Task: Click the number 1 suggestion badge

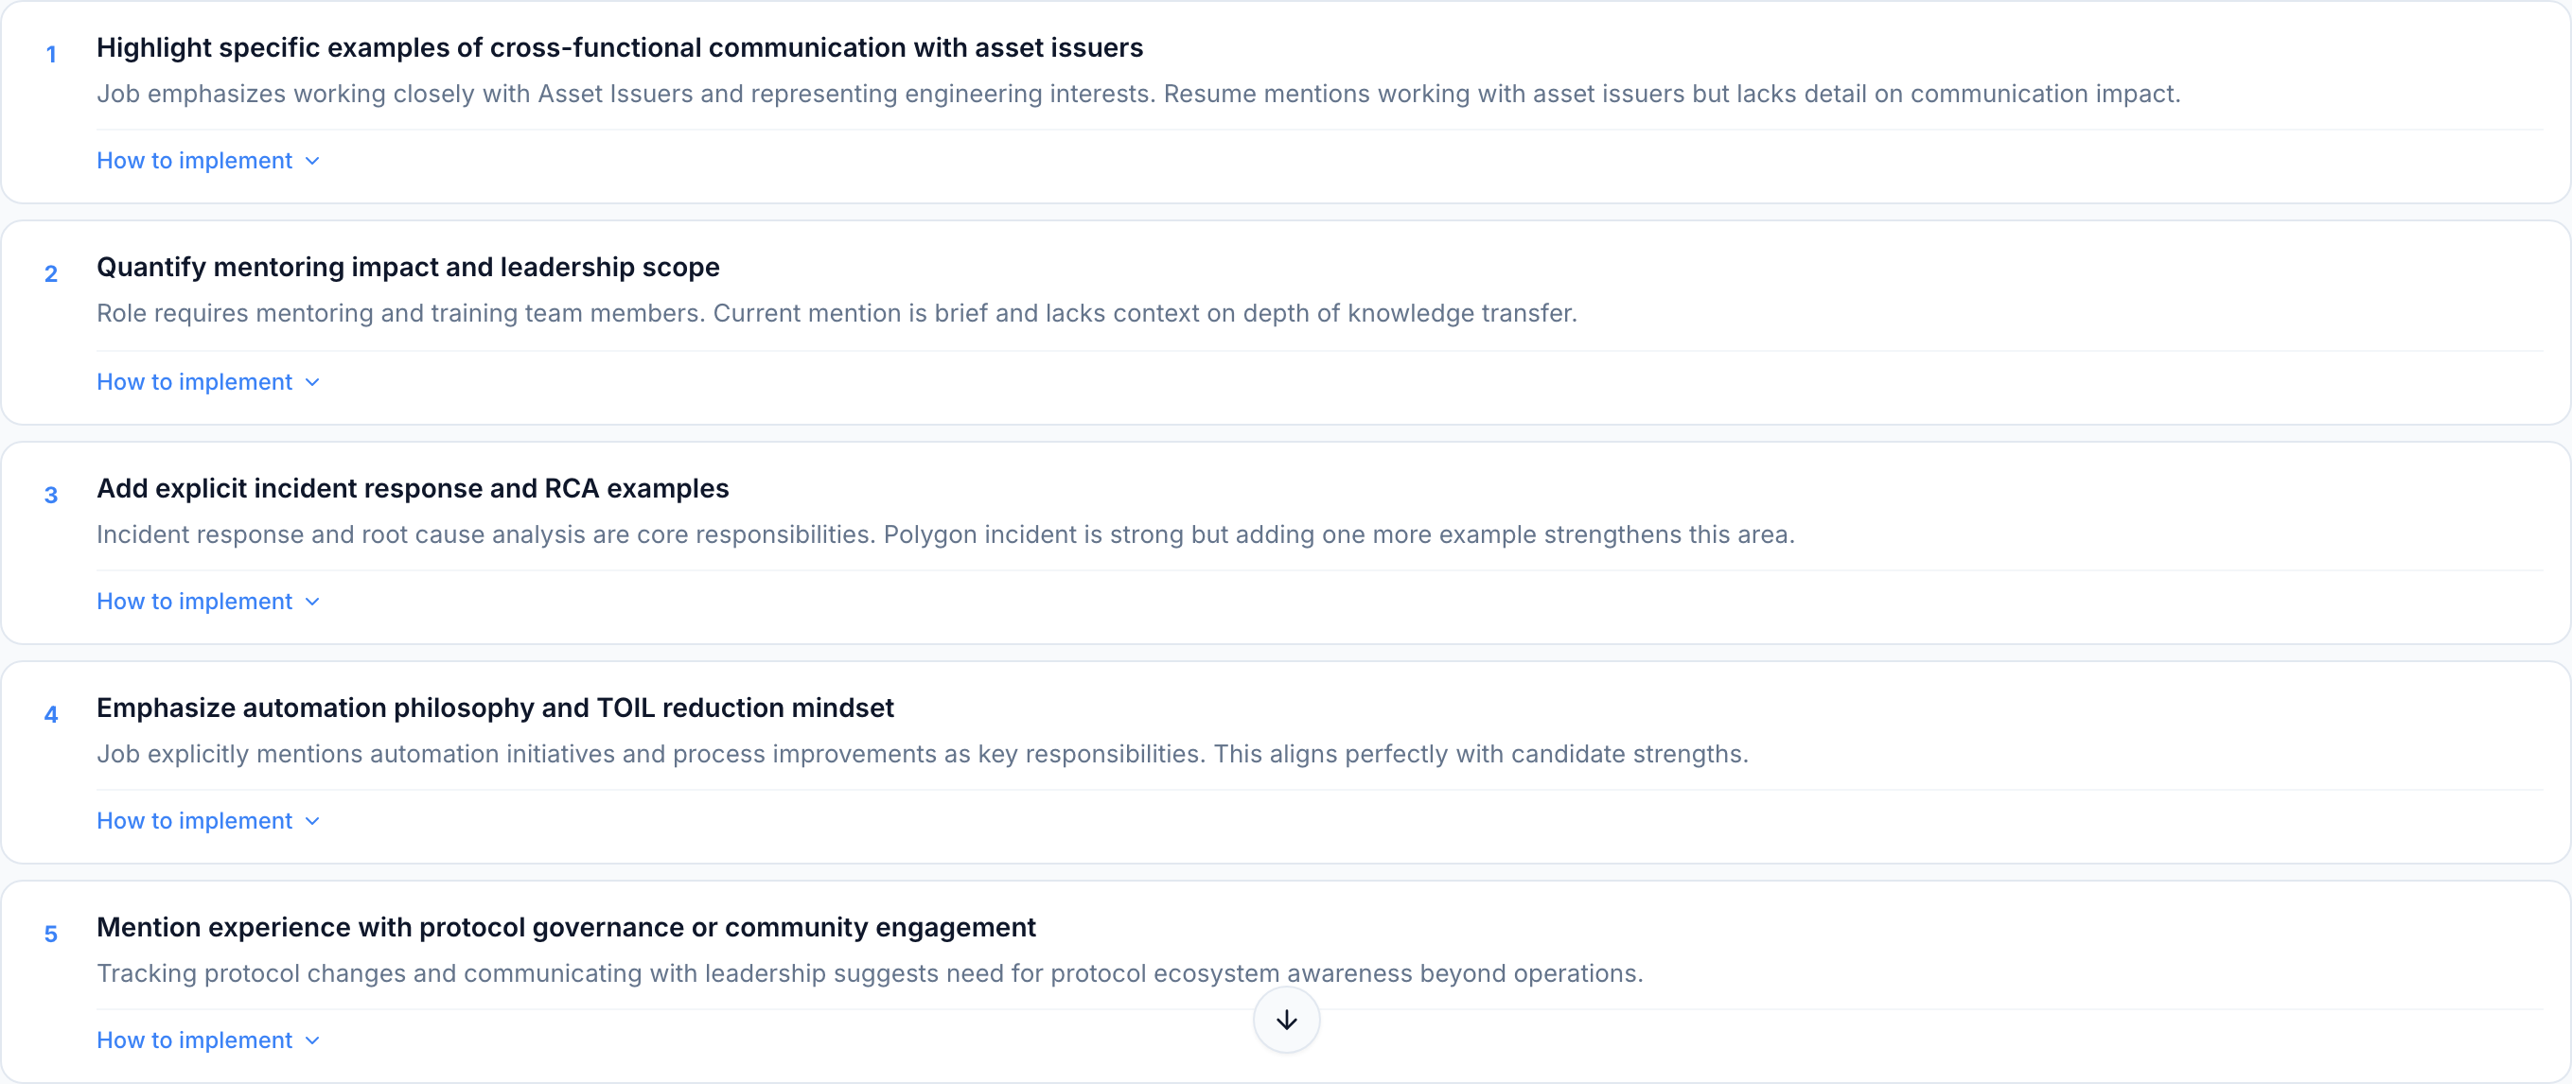Action: (x=51, y=55)
